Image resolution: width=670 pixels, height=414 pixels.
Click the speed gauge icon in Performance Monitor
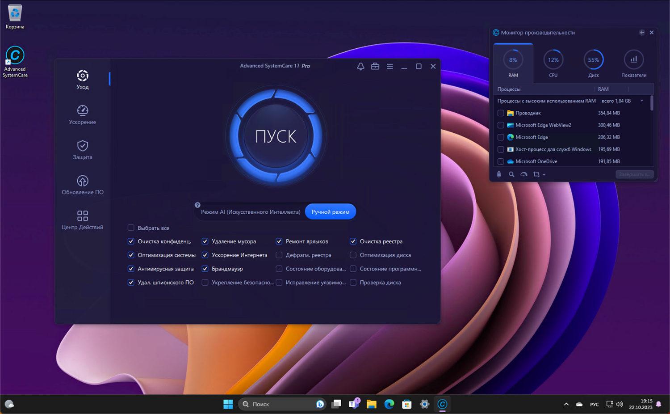point(524,174)
